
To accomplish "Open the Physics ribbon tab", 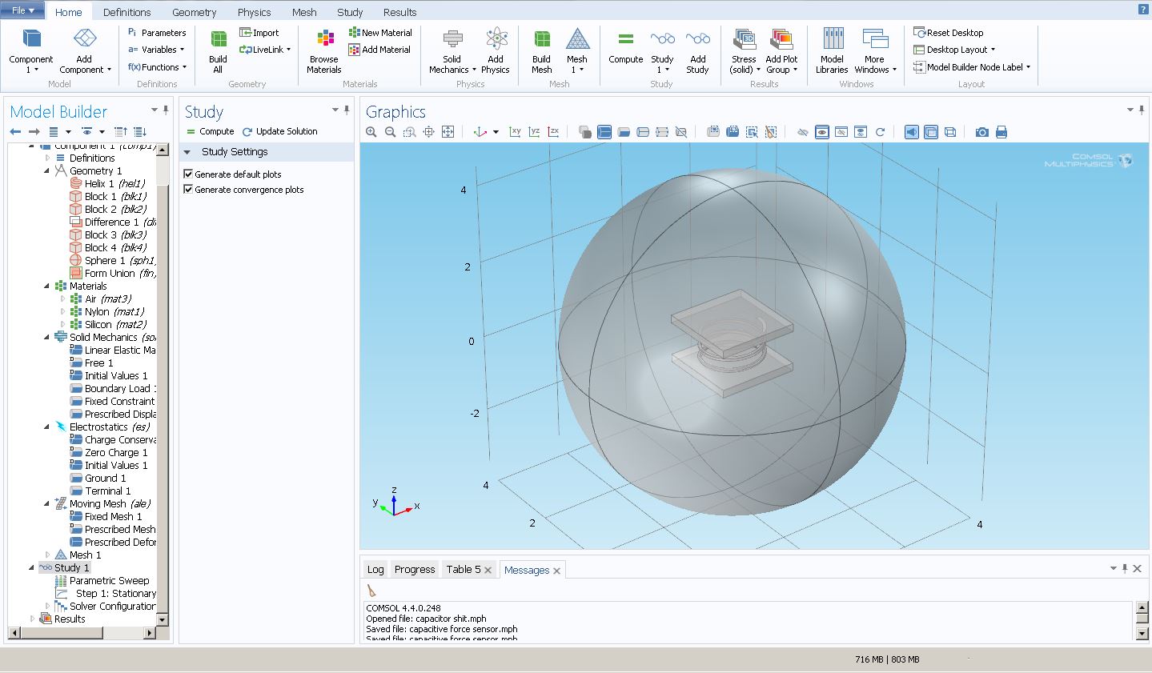I will click(x=255, y=12).
